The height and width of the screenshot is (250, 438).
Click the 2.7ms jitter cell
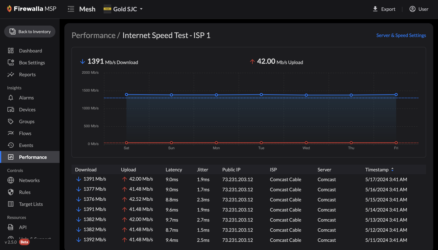click(203, 220)
